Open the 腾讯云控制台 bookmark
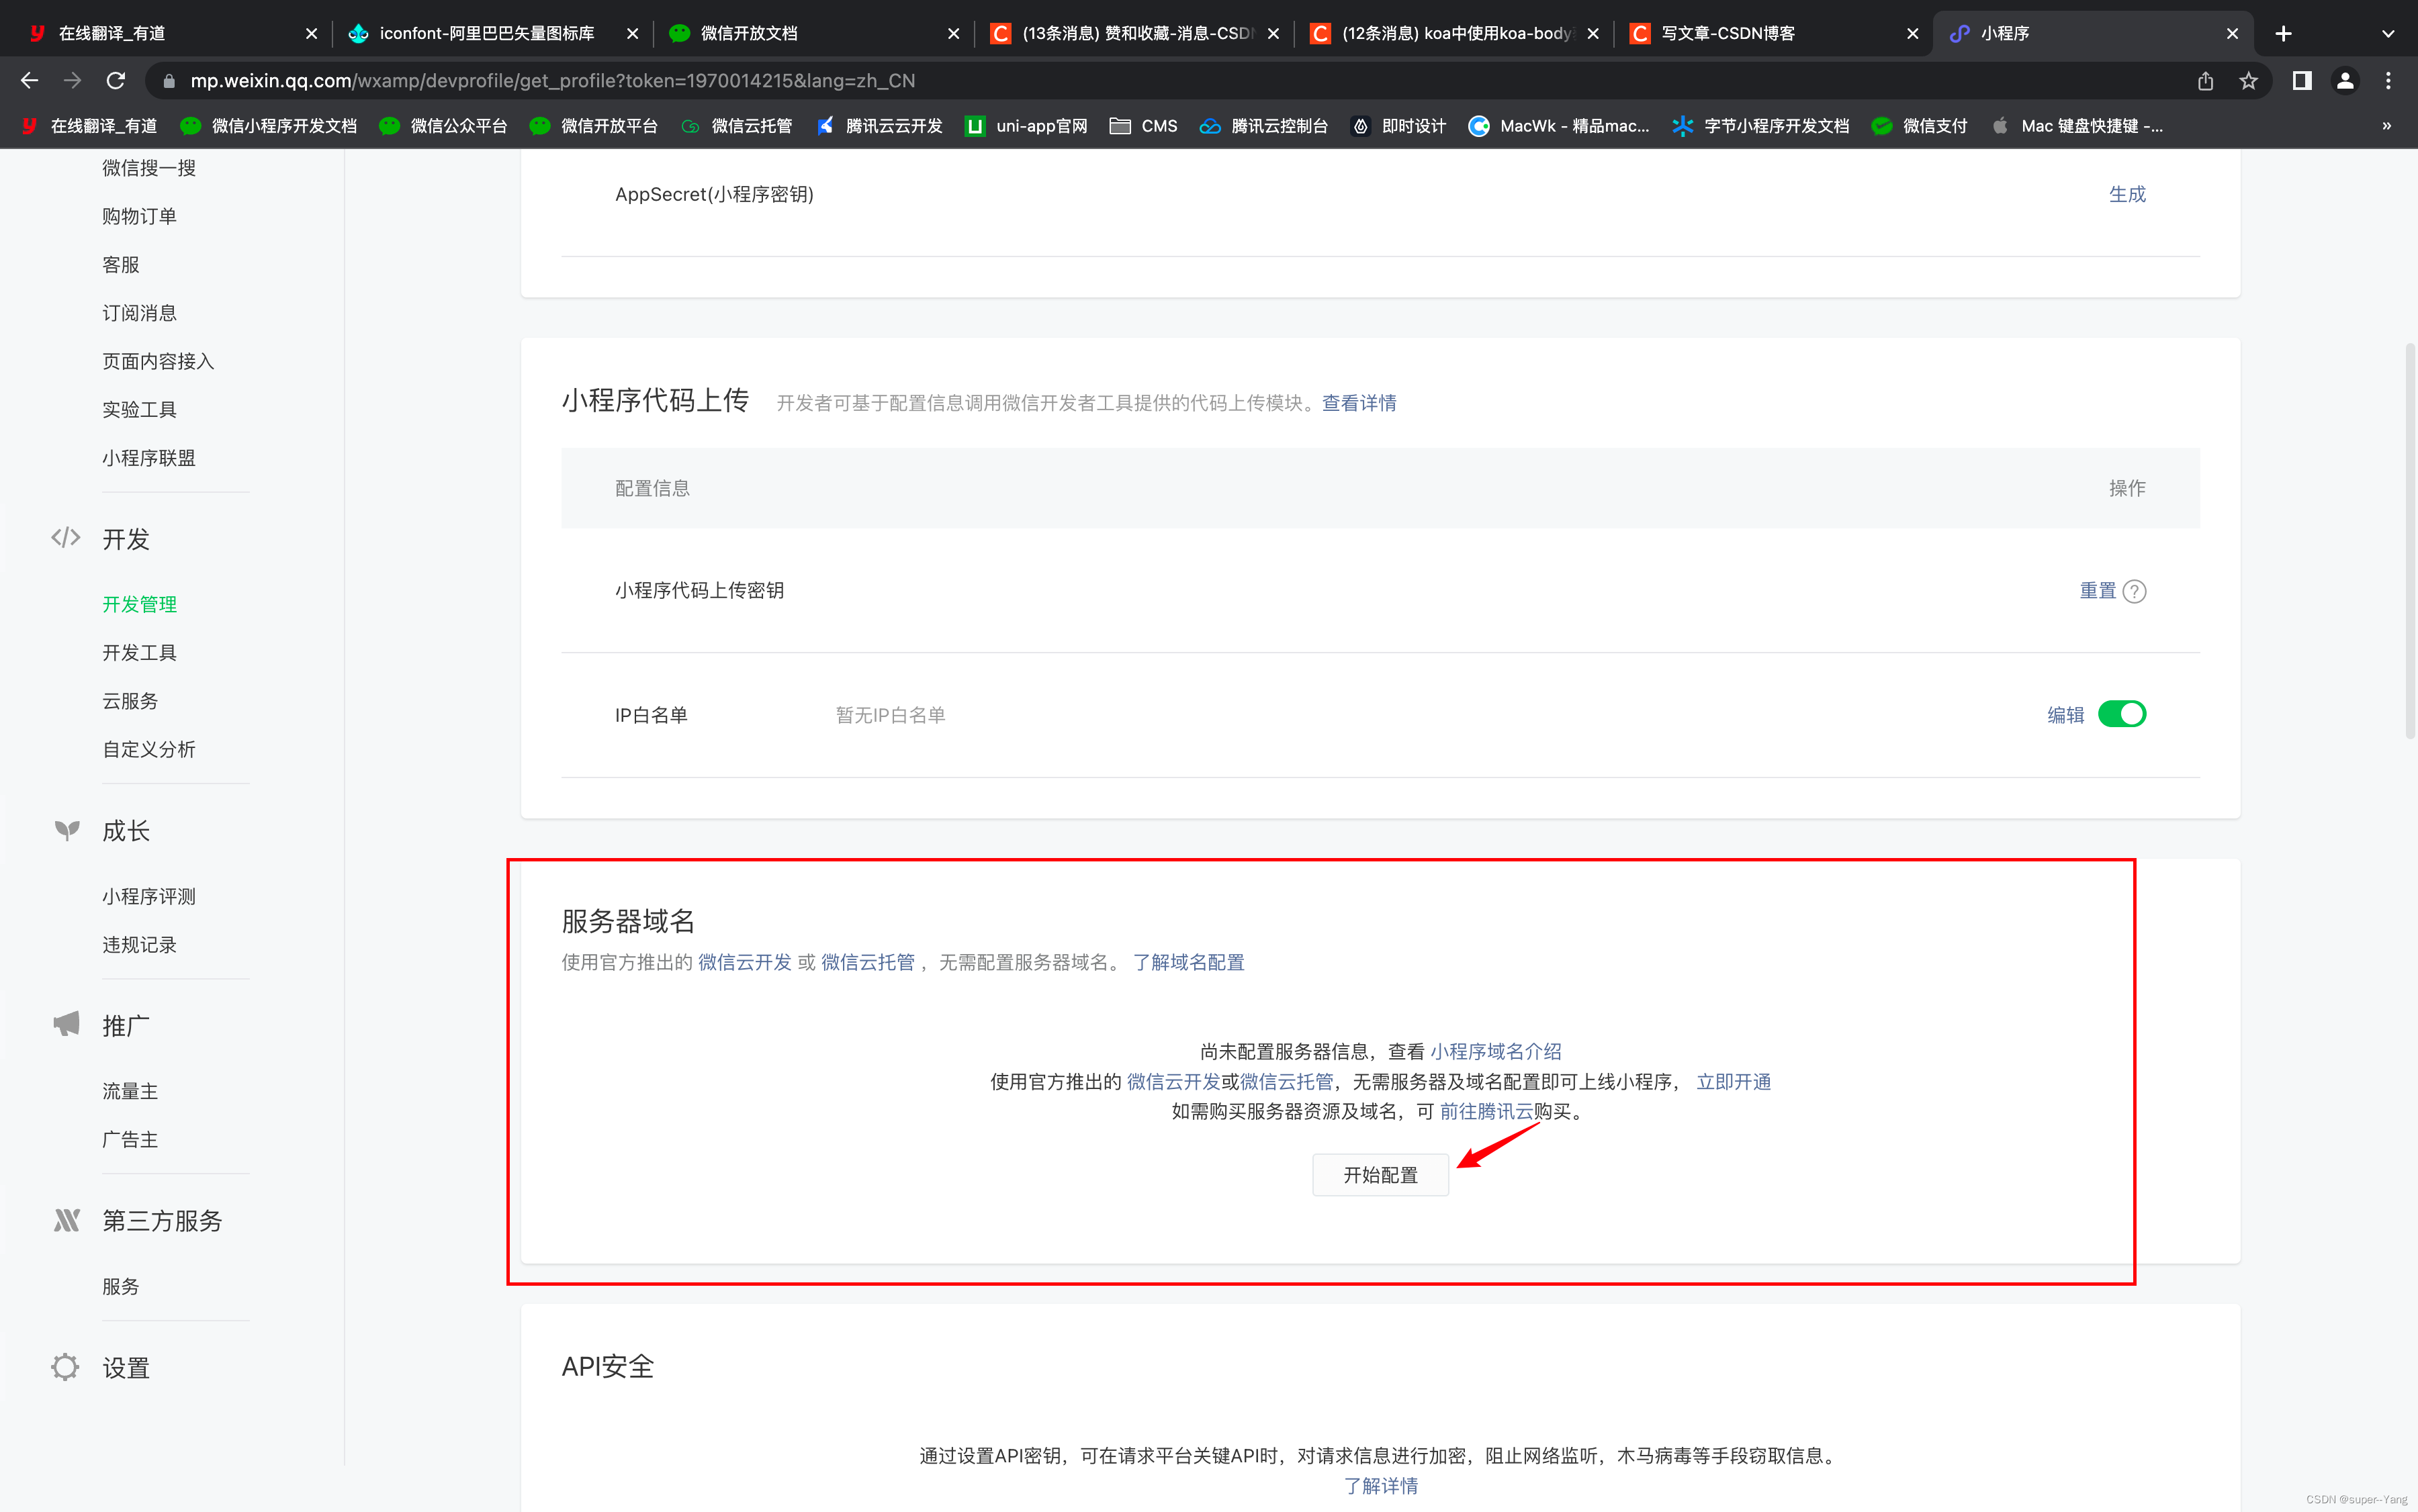2418x1512 pixels. [x=1263, y=126]
